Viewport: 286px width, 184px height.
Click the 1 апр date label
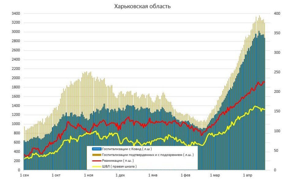tap(247, 175)
